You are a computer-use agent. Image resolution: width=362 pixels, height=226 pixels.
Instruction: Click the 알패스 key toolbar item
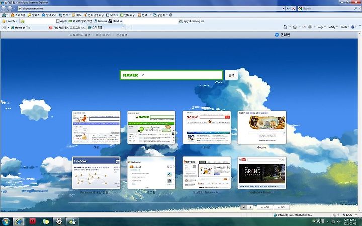34,15
